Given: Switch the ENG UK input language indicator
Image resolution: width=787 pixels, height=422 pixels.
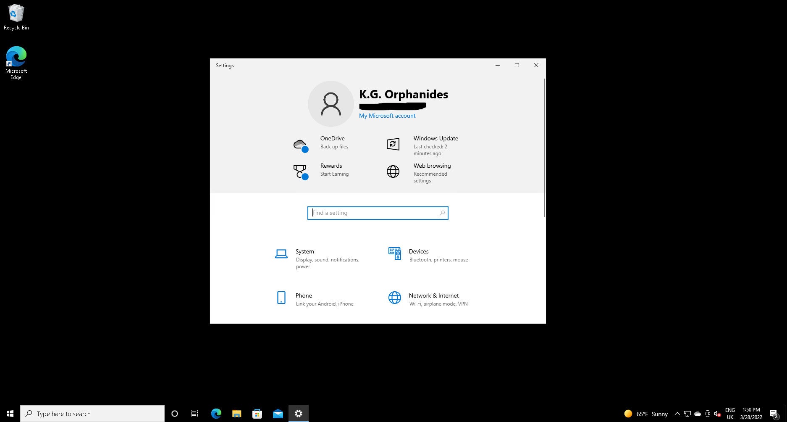Looking at the screenshot, I should coord(730,414).
